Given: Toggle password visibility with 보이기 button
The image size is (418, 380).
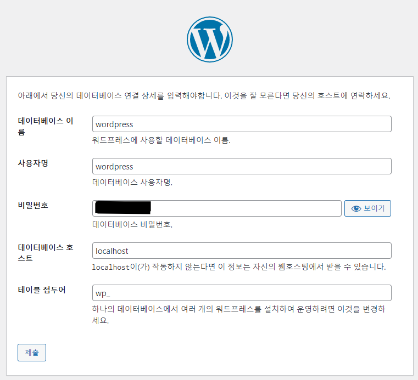Looking at the screenshot, I should coord(367,208).
